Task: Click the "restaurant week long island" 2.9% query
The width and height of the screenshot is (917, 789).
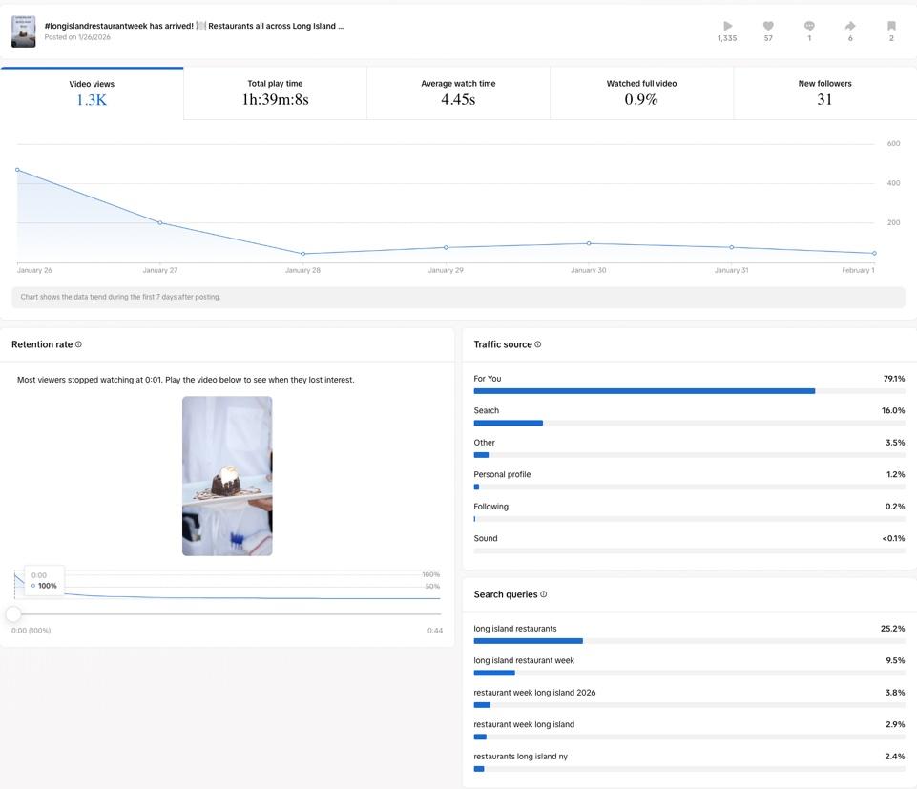Action: coord(524,724)
